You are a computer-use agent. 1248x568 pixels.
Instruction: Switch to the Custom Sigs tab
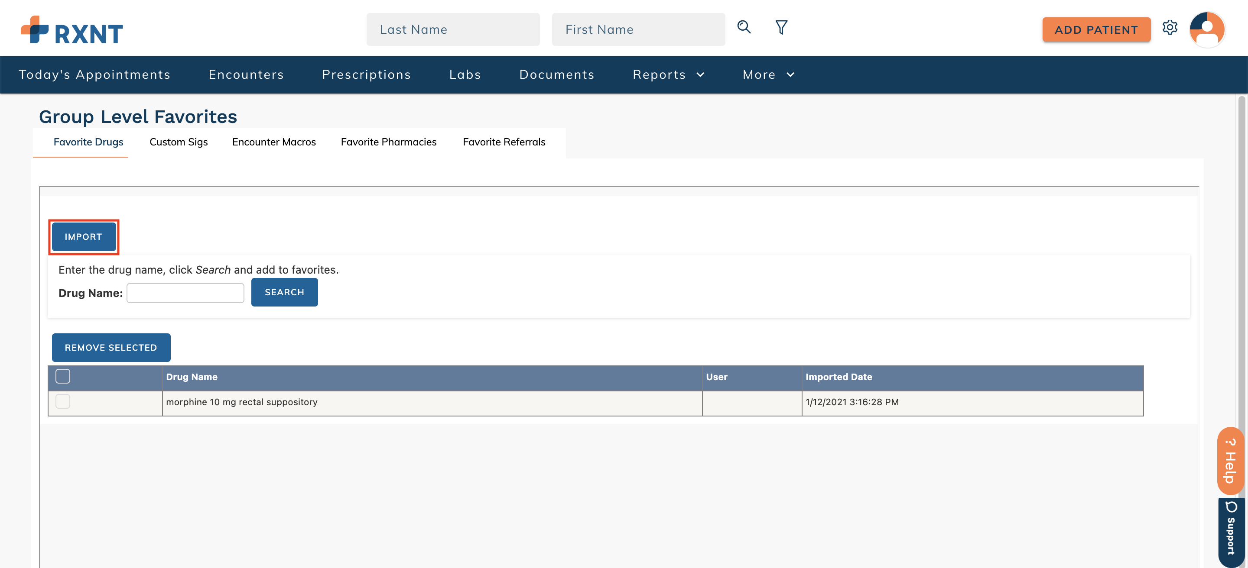point(178,142)
